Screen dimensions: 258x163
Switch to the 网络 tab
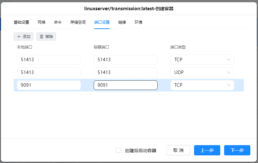(x=42, y=22)
